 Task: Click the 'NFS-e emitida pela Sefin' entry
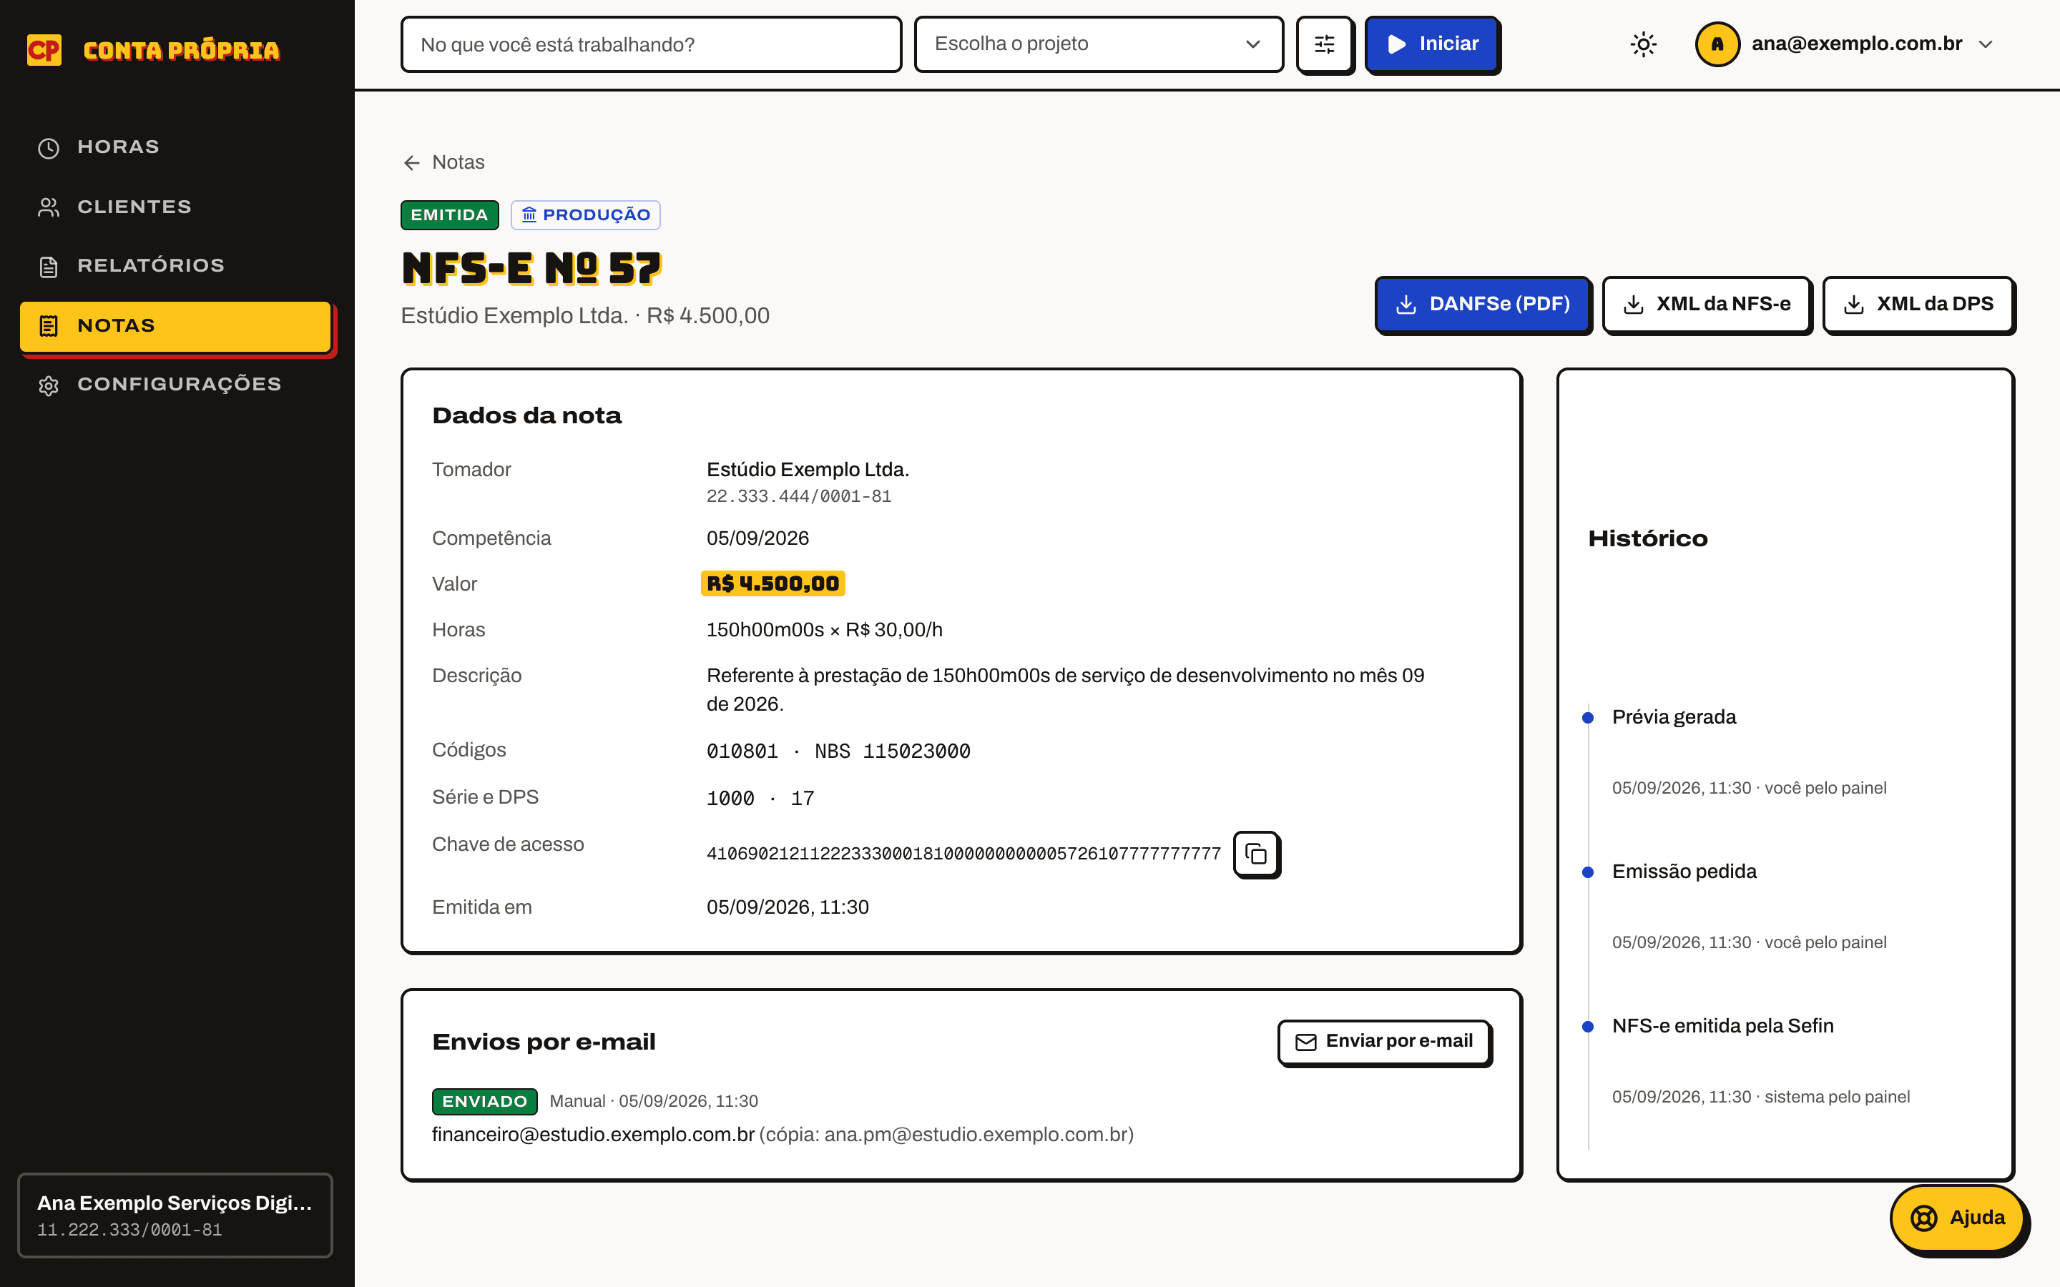click(1723, 1026)
